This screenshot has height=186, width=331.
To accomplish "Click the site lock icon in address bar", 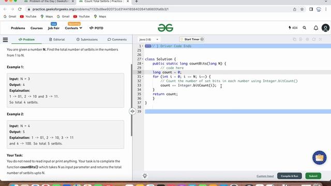I will pos(29,9).
